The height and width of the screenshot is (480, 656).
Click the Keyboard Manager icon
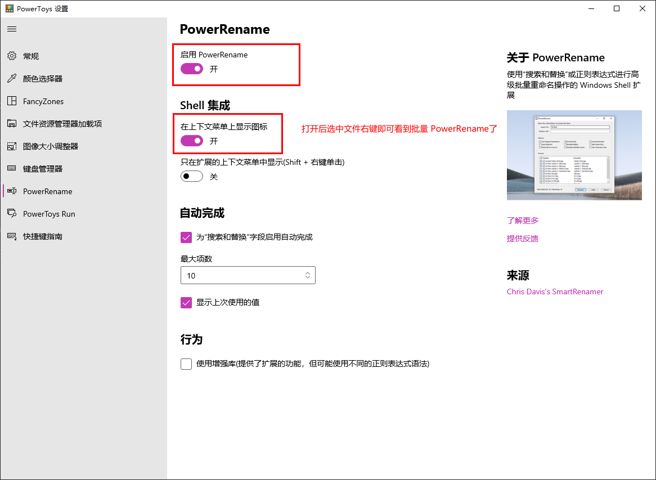(x=12, y=168)
